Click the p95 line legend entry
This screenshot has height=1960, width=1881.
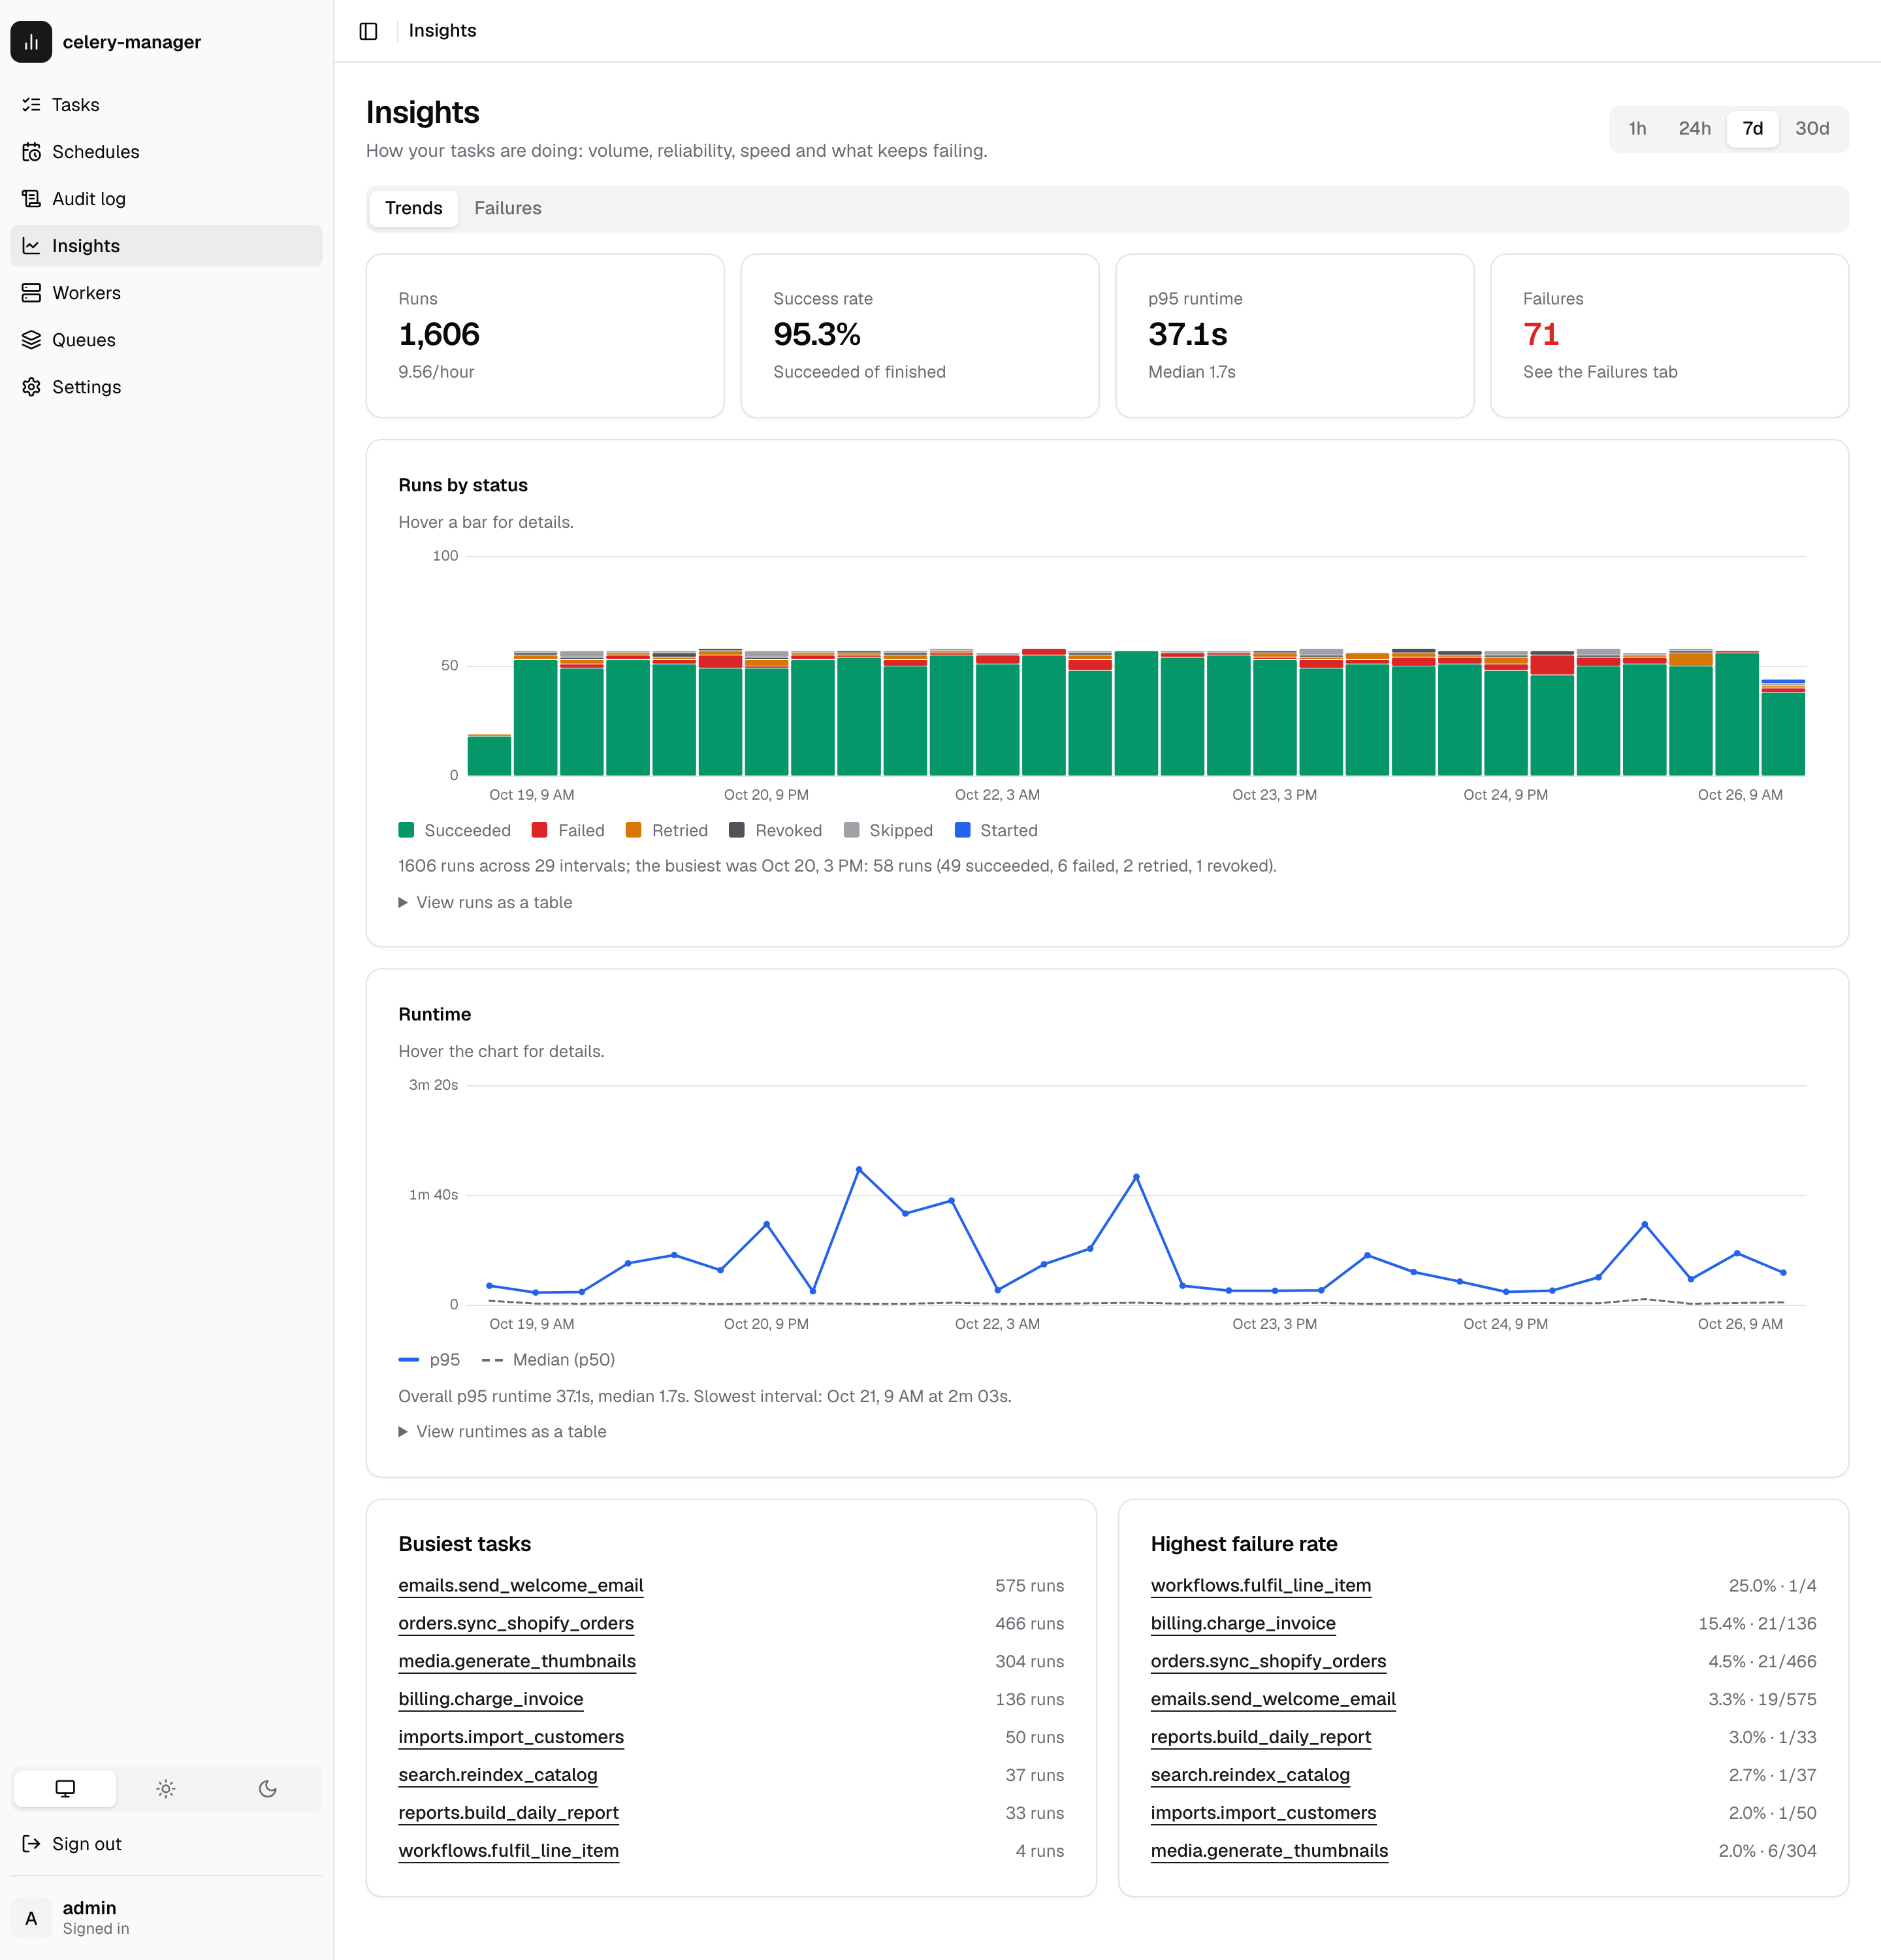coord(428,1360)
